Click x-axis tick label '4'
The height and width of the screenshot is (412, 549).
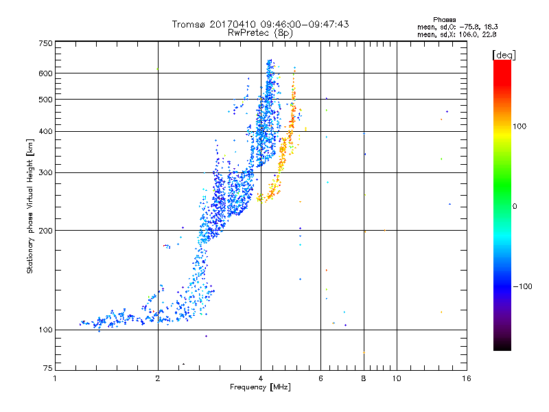pos(261,378)
